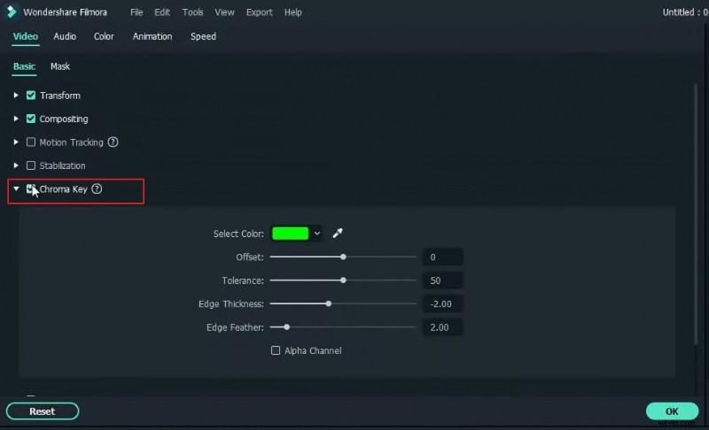709x430 pixels.
Task: Click the Wondershare Filmora logo icon
Action: (12, 12)
